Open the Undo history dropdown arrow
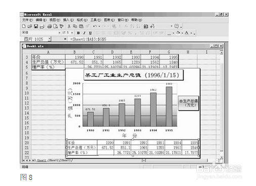Image resolution: width=256 pixels, height=186 pixels. 99,26
